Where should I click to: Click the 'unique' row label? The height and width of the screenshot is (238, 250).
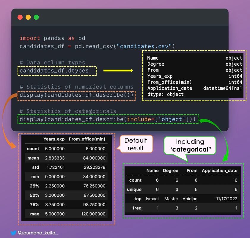click(134, 190)
